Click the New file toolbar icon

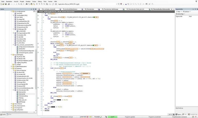point(2,5)
